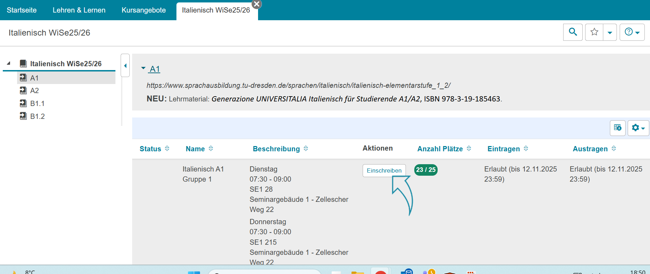Click the Einschreiben button

(384, 170)
